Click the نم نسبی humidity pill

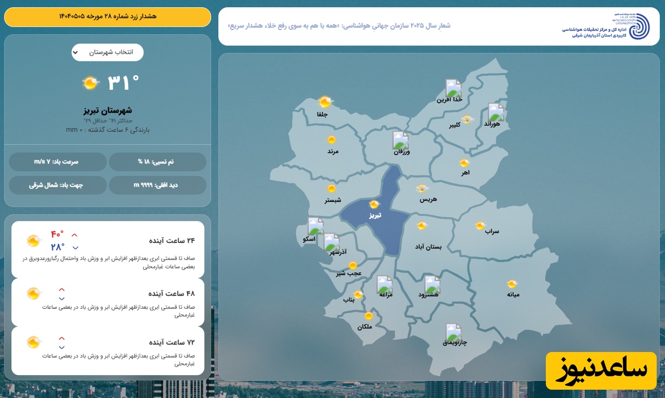coord(157,162)
